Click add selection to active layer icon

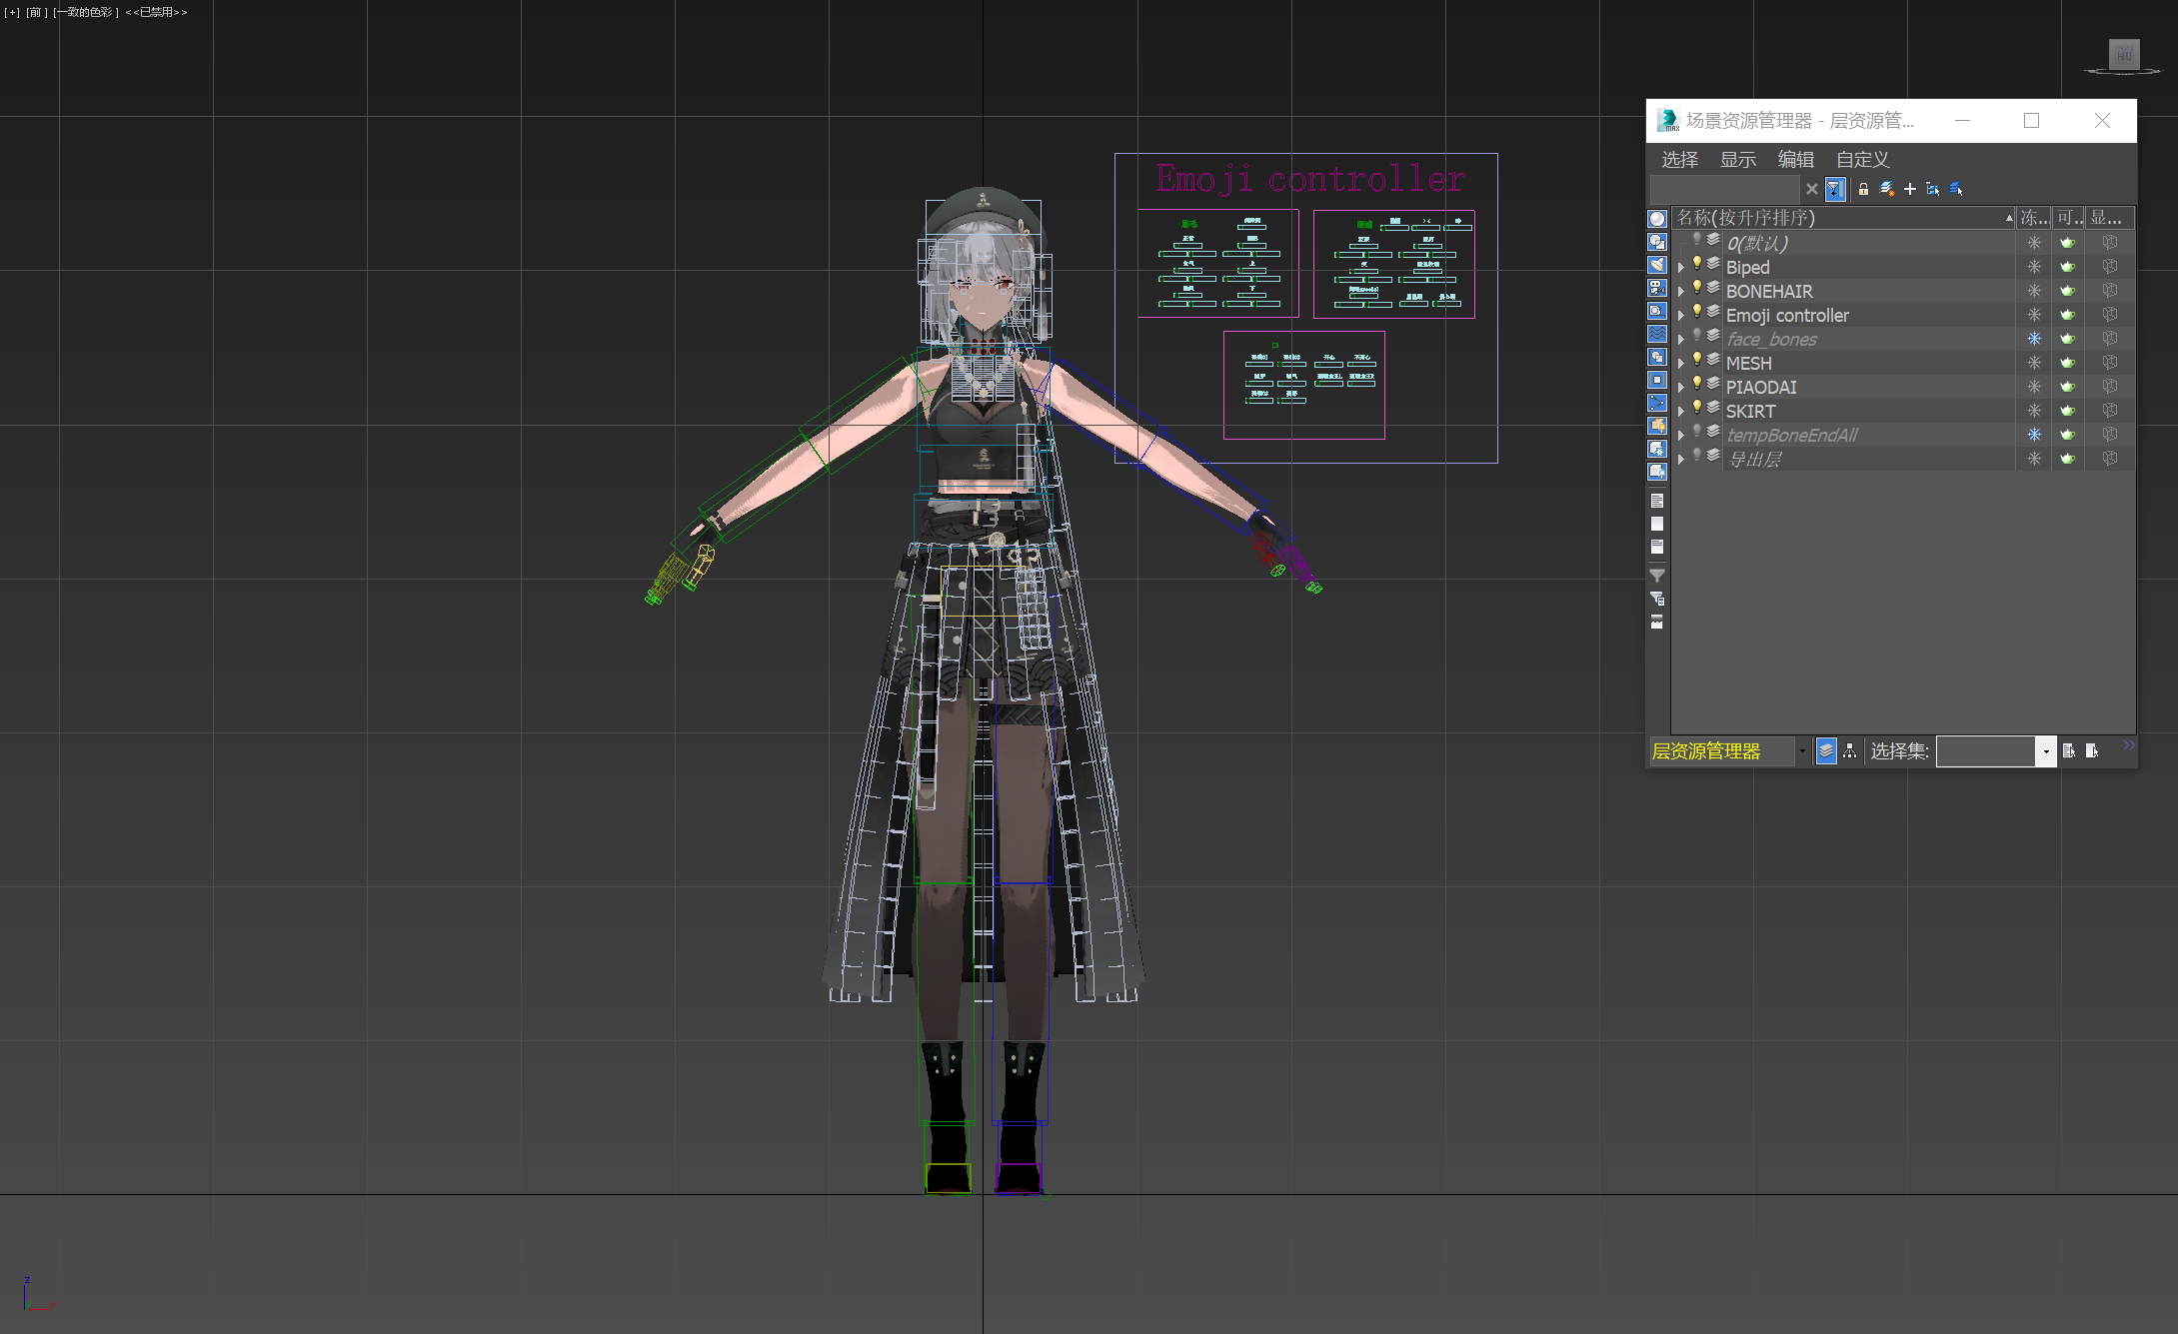[1933, 189]
